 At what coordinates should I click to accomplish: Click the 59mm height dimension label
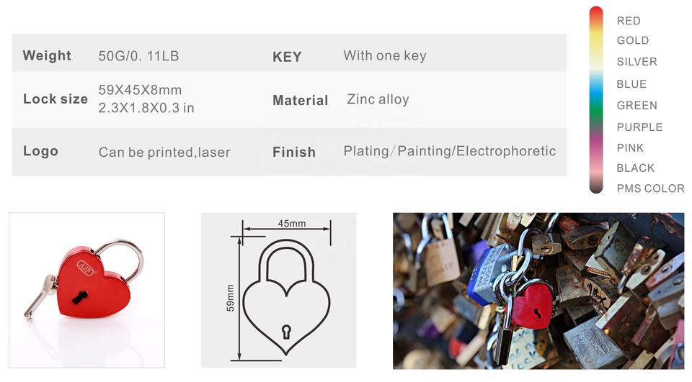(231, 299)
